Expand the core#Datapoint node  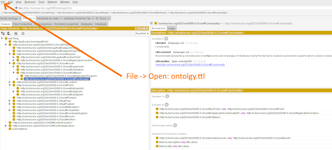coord(14,92)
